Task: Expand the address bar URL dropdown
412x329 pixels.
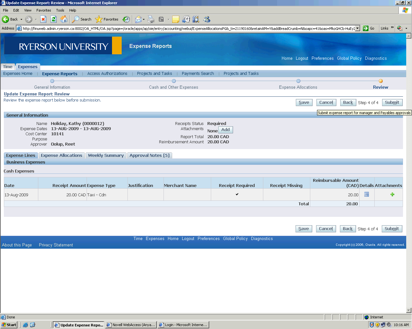Action: [x=357, y=28]
